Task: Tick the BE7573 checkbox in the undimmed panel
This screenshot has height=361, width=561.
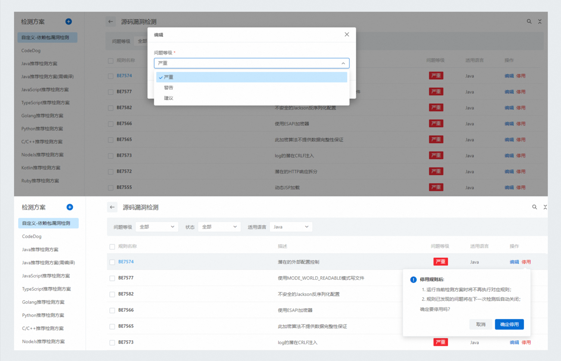Action: click(x=112, y=342)
